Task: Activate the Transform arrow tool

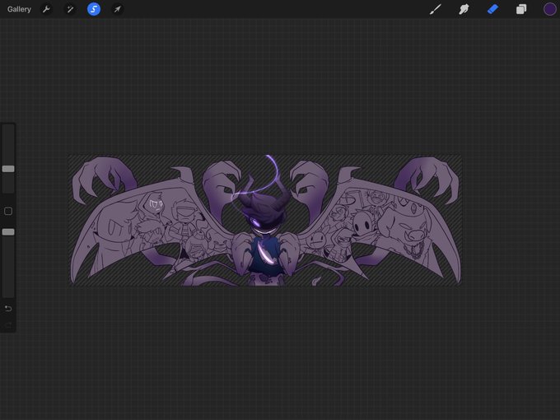Action: [x=118, y=9]
